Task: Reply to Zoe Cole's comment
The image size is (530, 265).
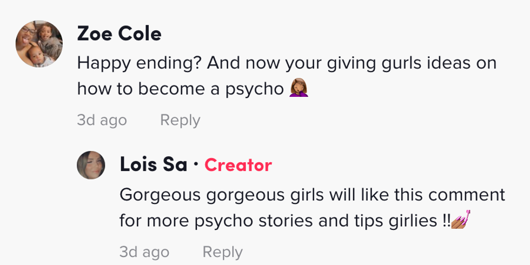Action: (x=180, y=120)
